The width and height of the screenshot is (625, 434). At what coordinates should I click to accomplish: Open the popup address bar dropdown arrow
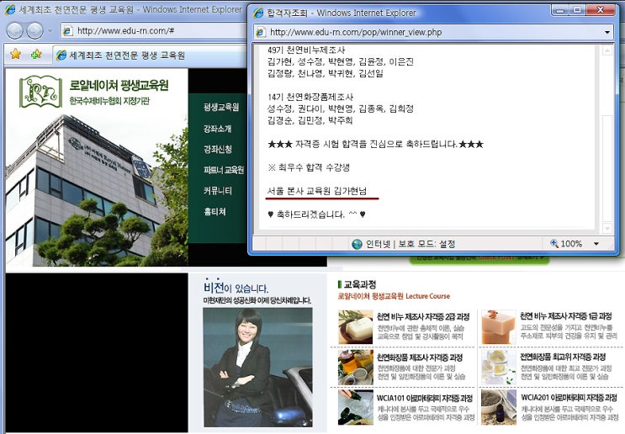tap(607, 32)
